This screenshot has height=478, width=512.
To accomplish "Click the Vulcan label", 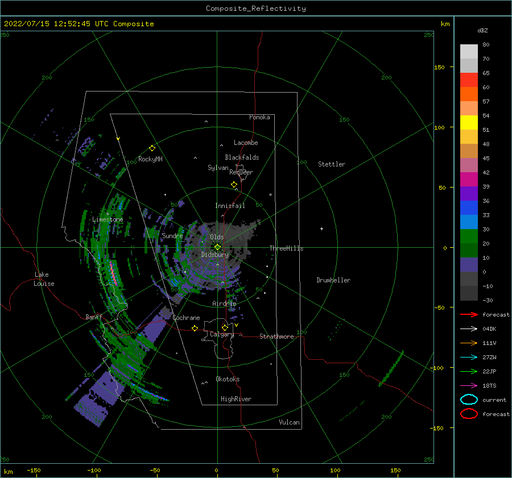I will coord(290,422).
